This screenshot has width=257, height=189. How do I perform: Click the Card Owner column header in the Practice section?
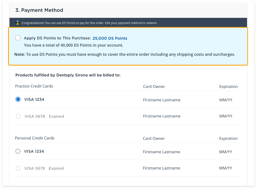coord(154,86)
